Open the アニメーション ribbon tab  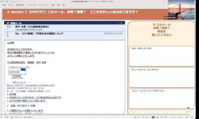(32, 5)
